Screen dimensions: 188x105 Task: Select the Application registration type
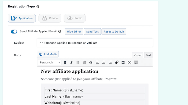click(x=22, y=18)
